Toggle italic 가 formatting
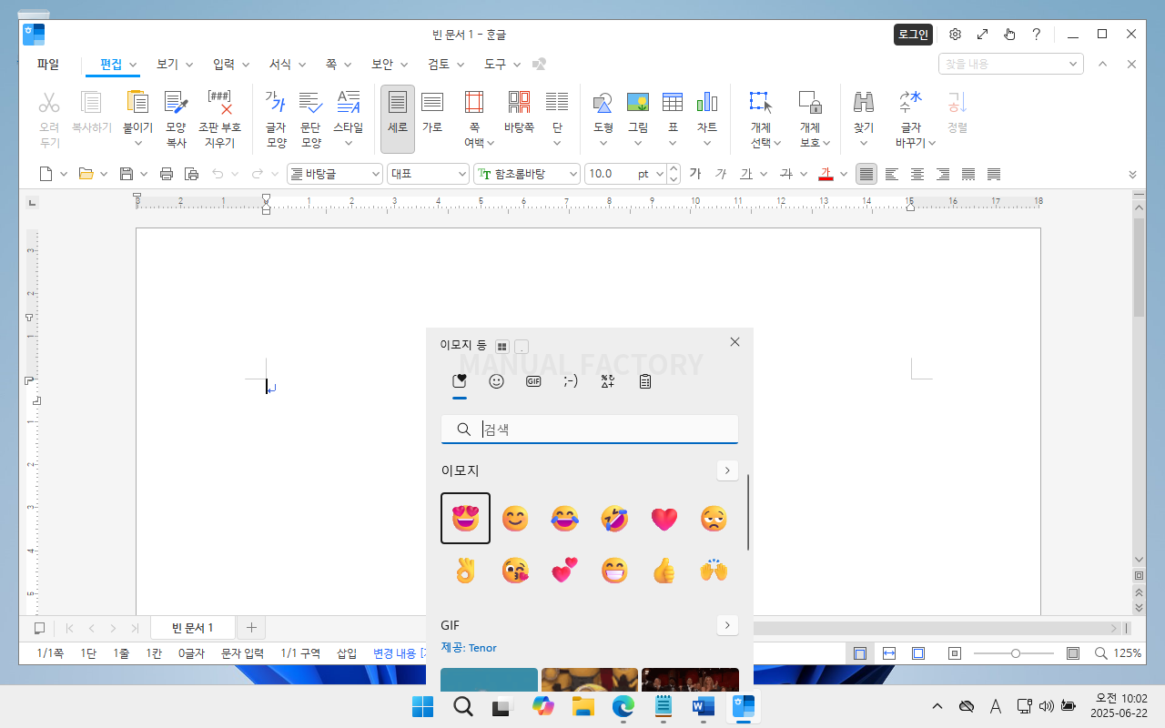 pos(721,174)
